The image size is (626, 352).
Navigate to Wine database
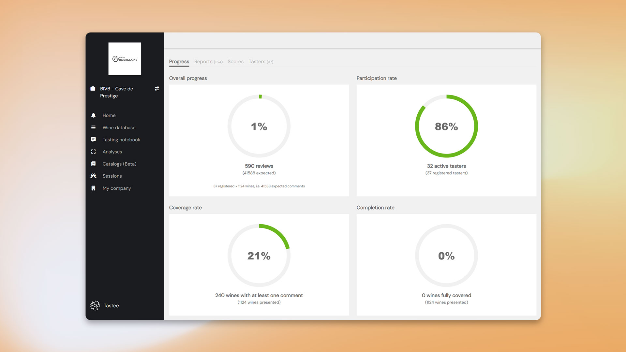(x=119, y=127)
